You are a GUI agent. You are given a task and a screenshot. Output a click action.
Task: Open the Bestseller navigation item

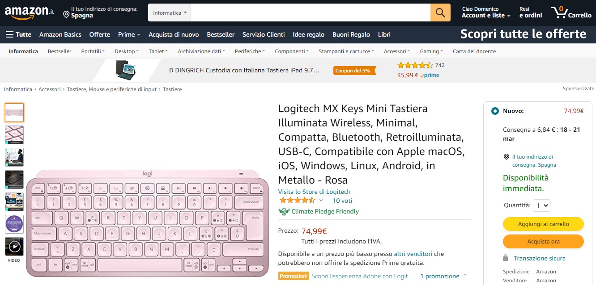tap(221, 34)
